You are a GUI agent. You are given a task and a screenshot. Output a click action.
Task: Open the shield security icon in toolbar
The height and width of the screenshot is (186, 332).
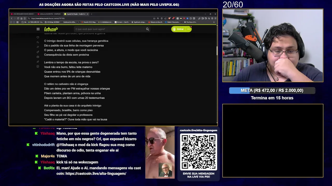point(212,18)
